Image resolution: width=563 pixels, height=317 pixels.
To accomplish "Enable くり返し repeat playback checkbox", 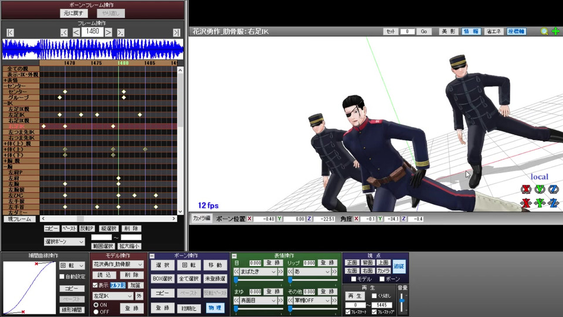I will click(374, 296).
